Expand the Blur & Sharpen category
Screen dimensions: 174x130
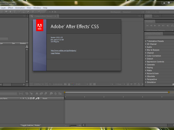pyautogui.click(x=146, y=50)
